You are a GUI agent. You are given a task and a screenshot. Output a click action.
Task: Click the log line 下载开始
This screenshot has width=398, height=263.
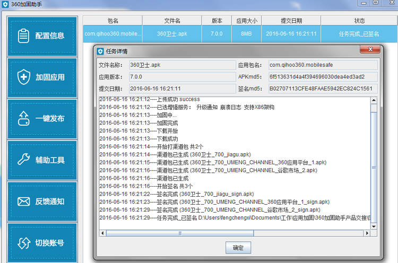tap(139, 131)
